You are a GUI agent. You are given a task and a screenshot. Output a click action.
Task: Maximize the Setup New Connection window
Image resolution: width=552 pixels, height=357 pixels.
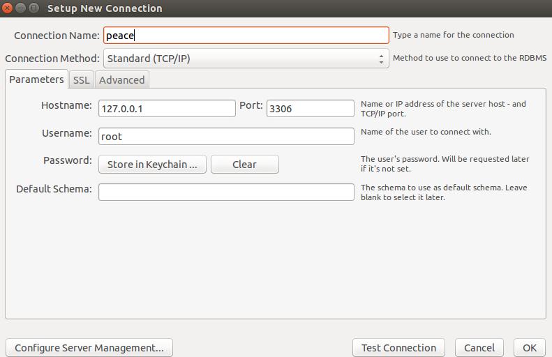[x=33, y=8]
